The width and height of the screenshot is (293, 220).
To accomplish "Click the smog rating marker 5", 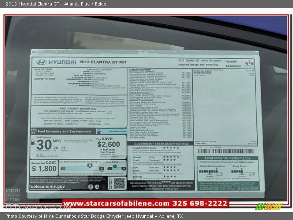I will click(x=115, y=166).
